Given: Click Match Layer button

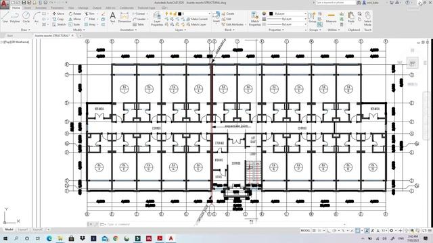Looking at the screenshot, I should (x=197, y=24).
